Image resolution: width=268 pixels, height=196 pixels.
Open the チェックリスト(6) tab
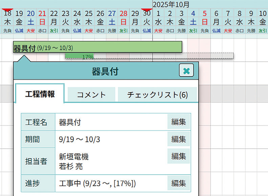point(157,94)
